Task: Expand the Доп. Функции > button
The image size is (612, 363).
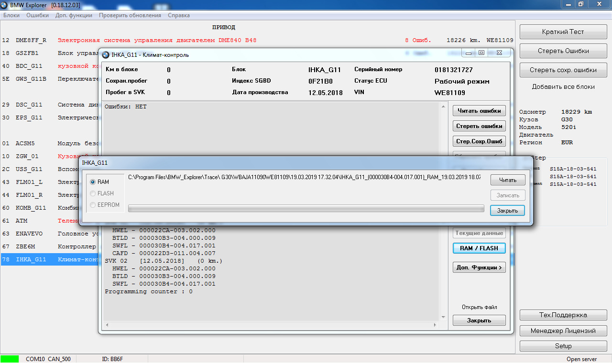Action: (479, 267)
